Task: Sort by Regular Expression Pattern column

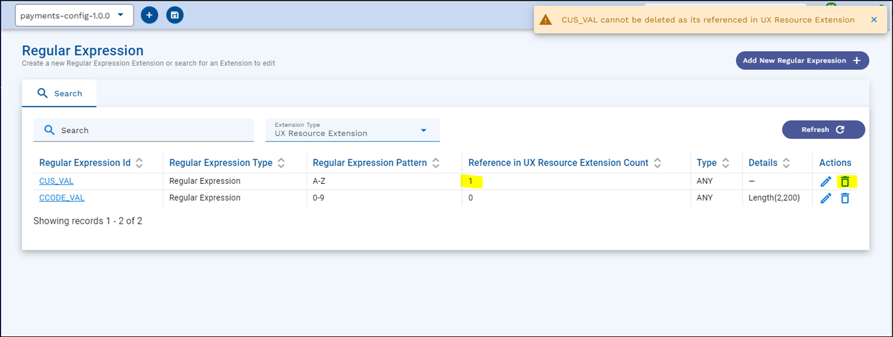Action: [436, 163]
